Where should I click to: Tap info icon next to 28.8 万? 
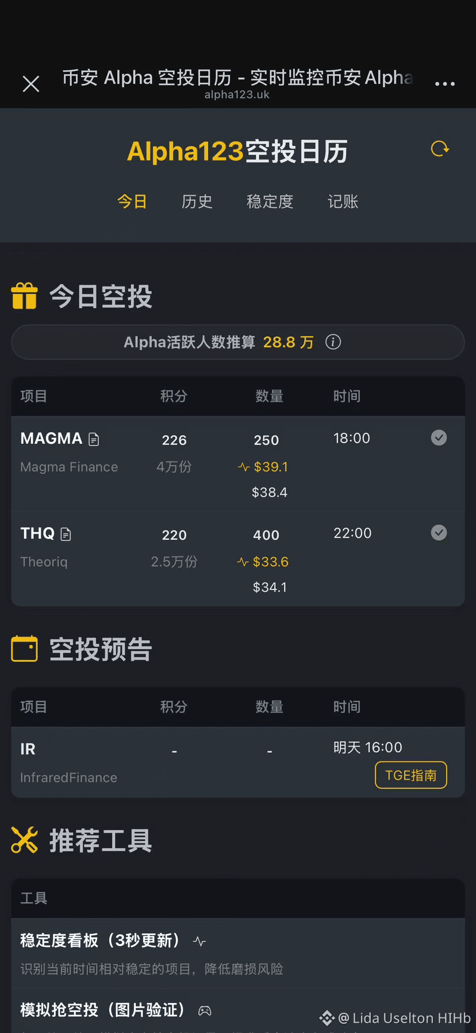coord(333,342)
